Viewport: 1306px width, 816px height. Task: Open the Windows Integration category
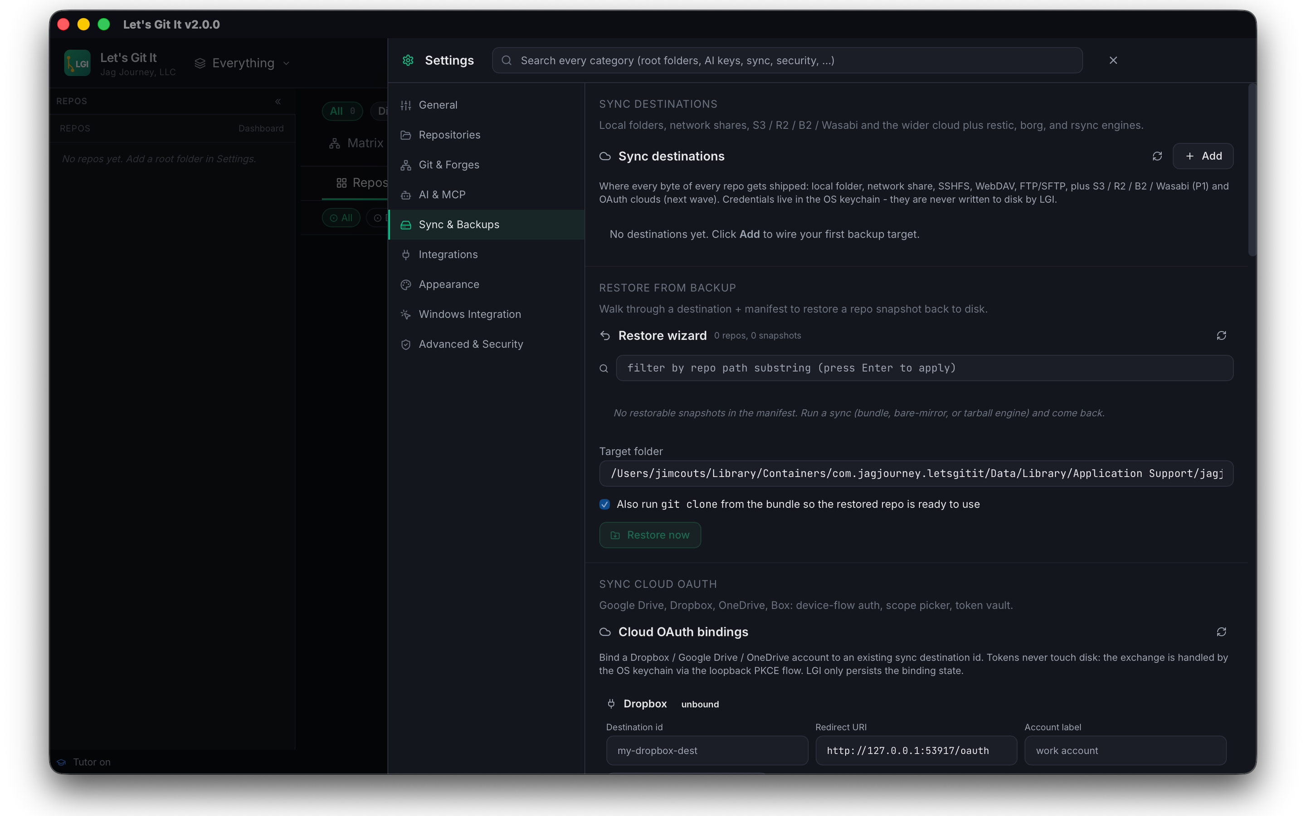[486, 314]
